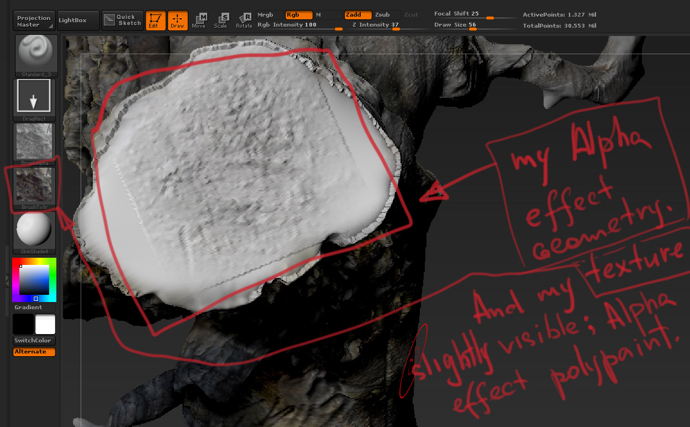Activate Quick Sketch mode

[x=123, y=20]
